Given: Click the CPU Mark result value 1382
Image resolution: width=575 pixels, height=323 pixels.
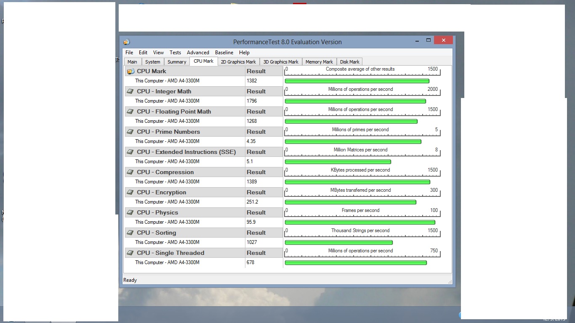Looking at the screenshot, I should click(x=252, y=81).
